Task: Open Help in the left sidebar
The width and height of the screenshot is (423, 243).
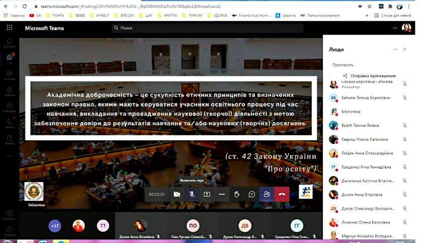Action: coord(10,231)
